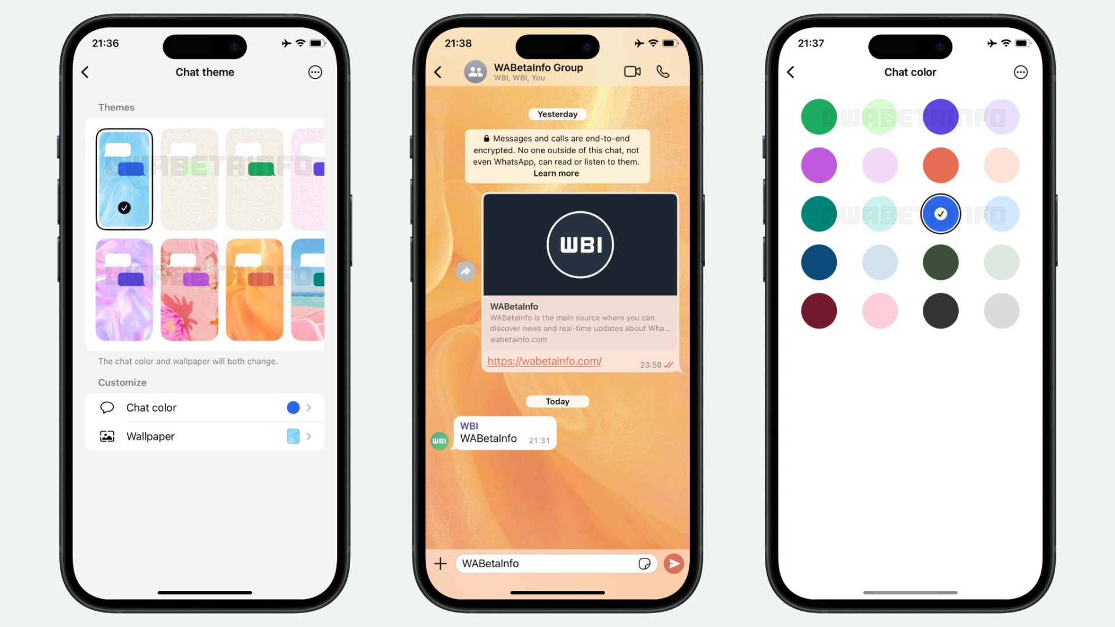Click the WABetaInfo website link
Screen dimensions: 1115x627
click(x=545, y=361)
